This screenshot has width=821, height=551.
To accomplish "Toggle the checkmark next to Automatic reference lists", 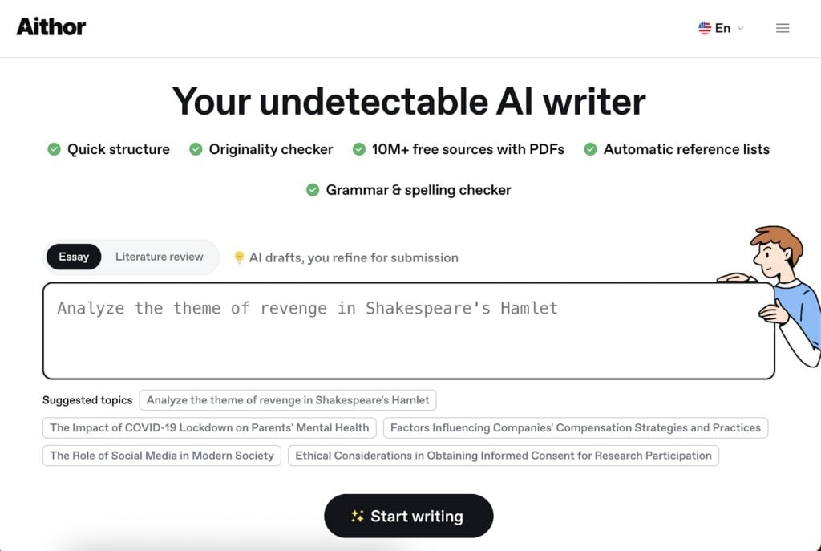I will point(591,149).
